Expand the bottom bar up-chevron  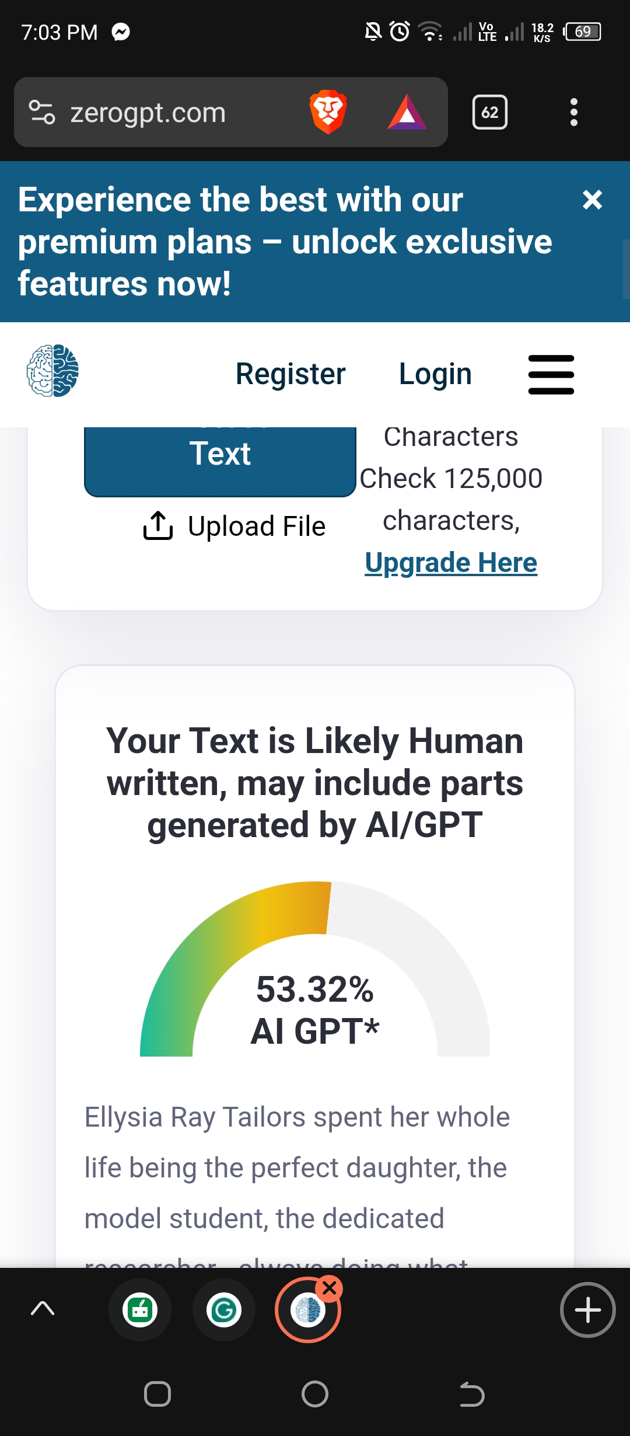coord(43,1309)
